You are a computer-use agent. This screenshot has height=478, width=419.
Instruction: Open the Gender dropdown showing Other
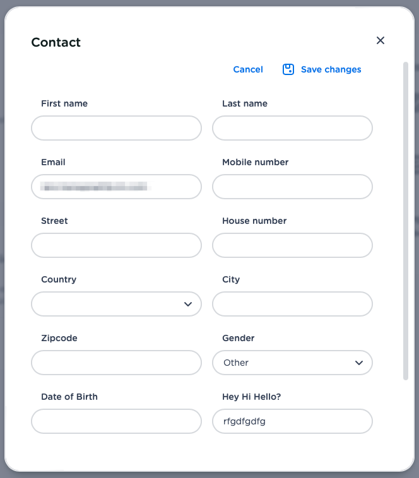[x=292, y=363]
